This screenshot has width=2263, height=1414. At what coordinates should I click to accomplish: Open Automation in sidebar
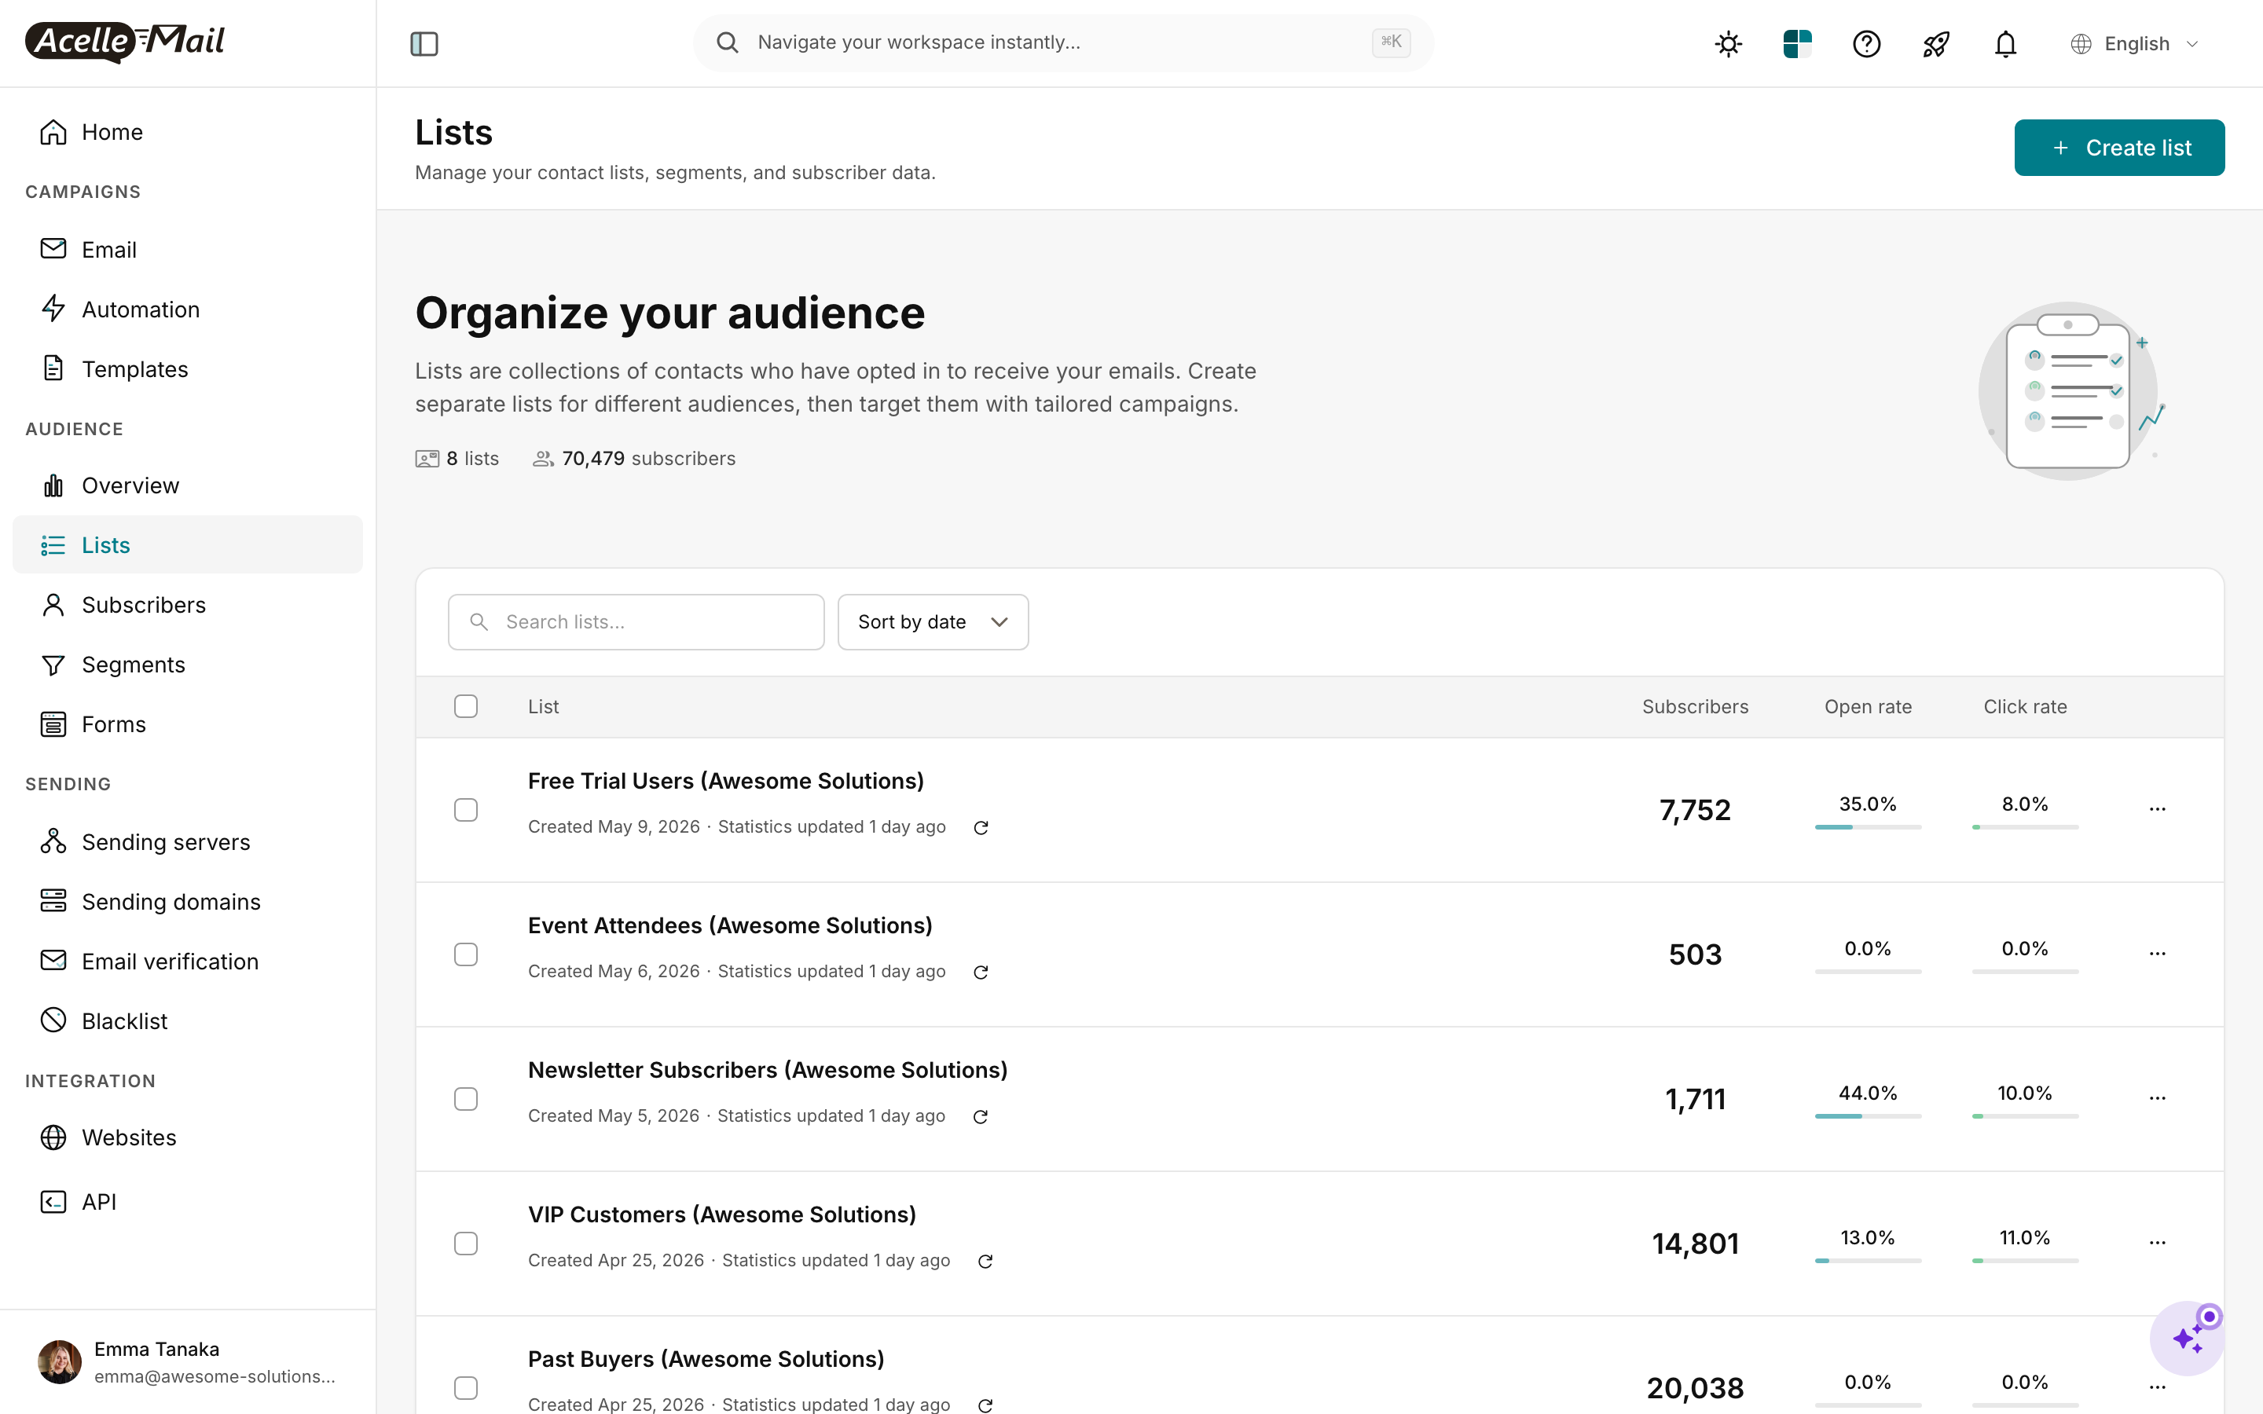187,310
